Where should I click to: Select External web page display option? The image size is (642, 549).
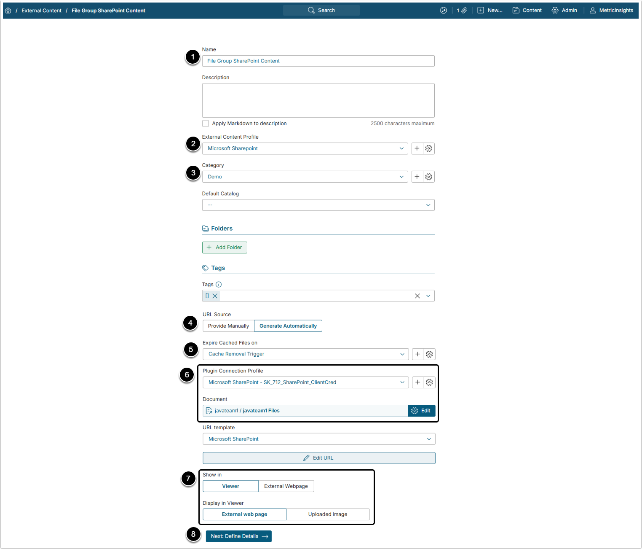click(x=245, y=514)
